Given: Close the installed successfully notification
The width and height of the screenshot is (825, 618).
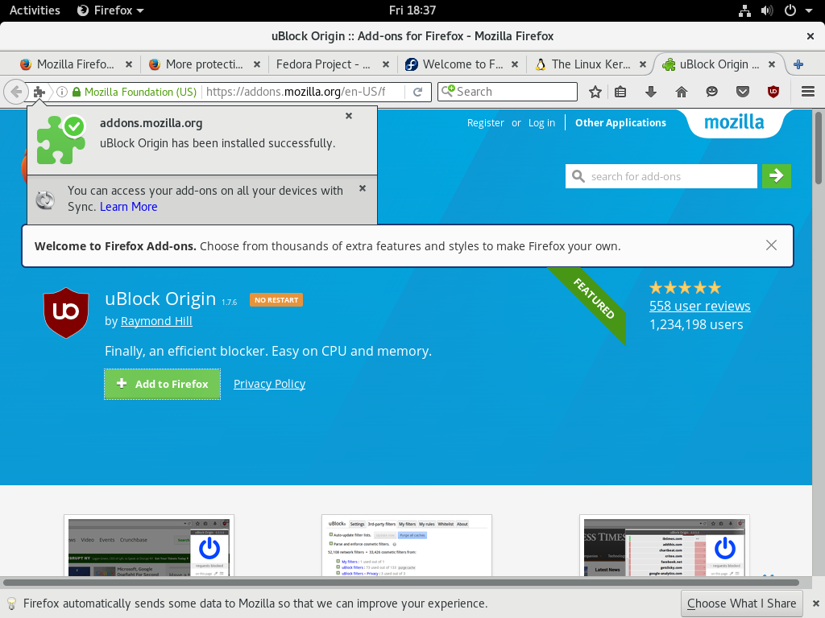Looking at the screenshot, I should click(x=349, y=116).
